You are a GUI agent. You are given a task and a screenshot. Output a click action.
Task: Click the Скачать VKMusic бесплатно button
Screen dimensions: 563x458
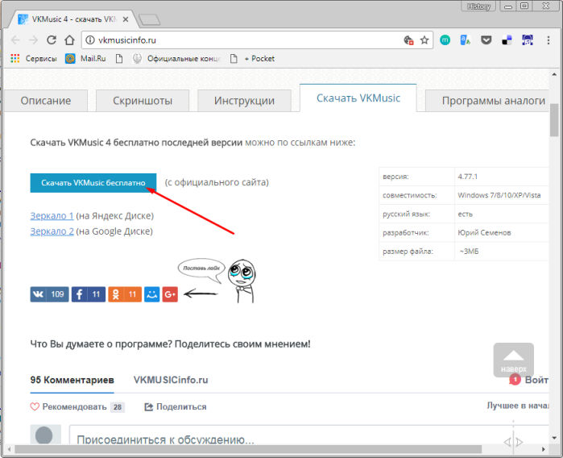(x=93, y=183)
